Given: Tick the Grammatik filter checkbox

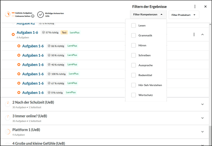Looking at the screenshot, I should click(134, 36).
